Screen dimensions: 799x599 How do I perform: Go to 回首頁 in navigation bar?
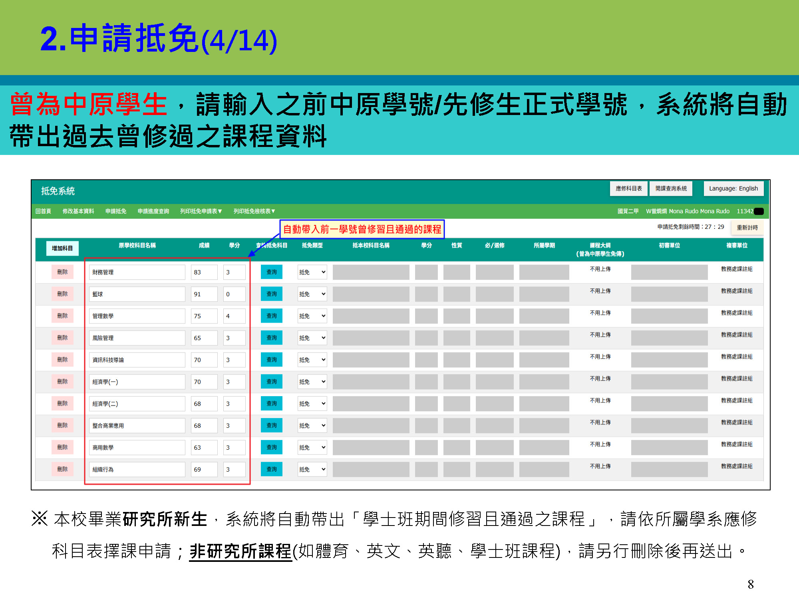tap(43, 211)
